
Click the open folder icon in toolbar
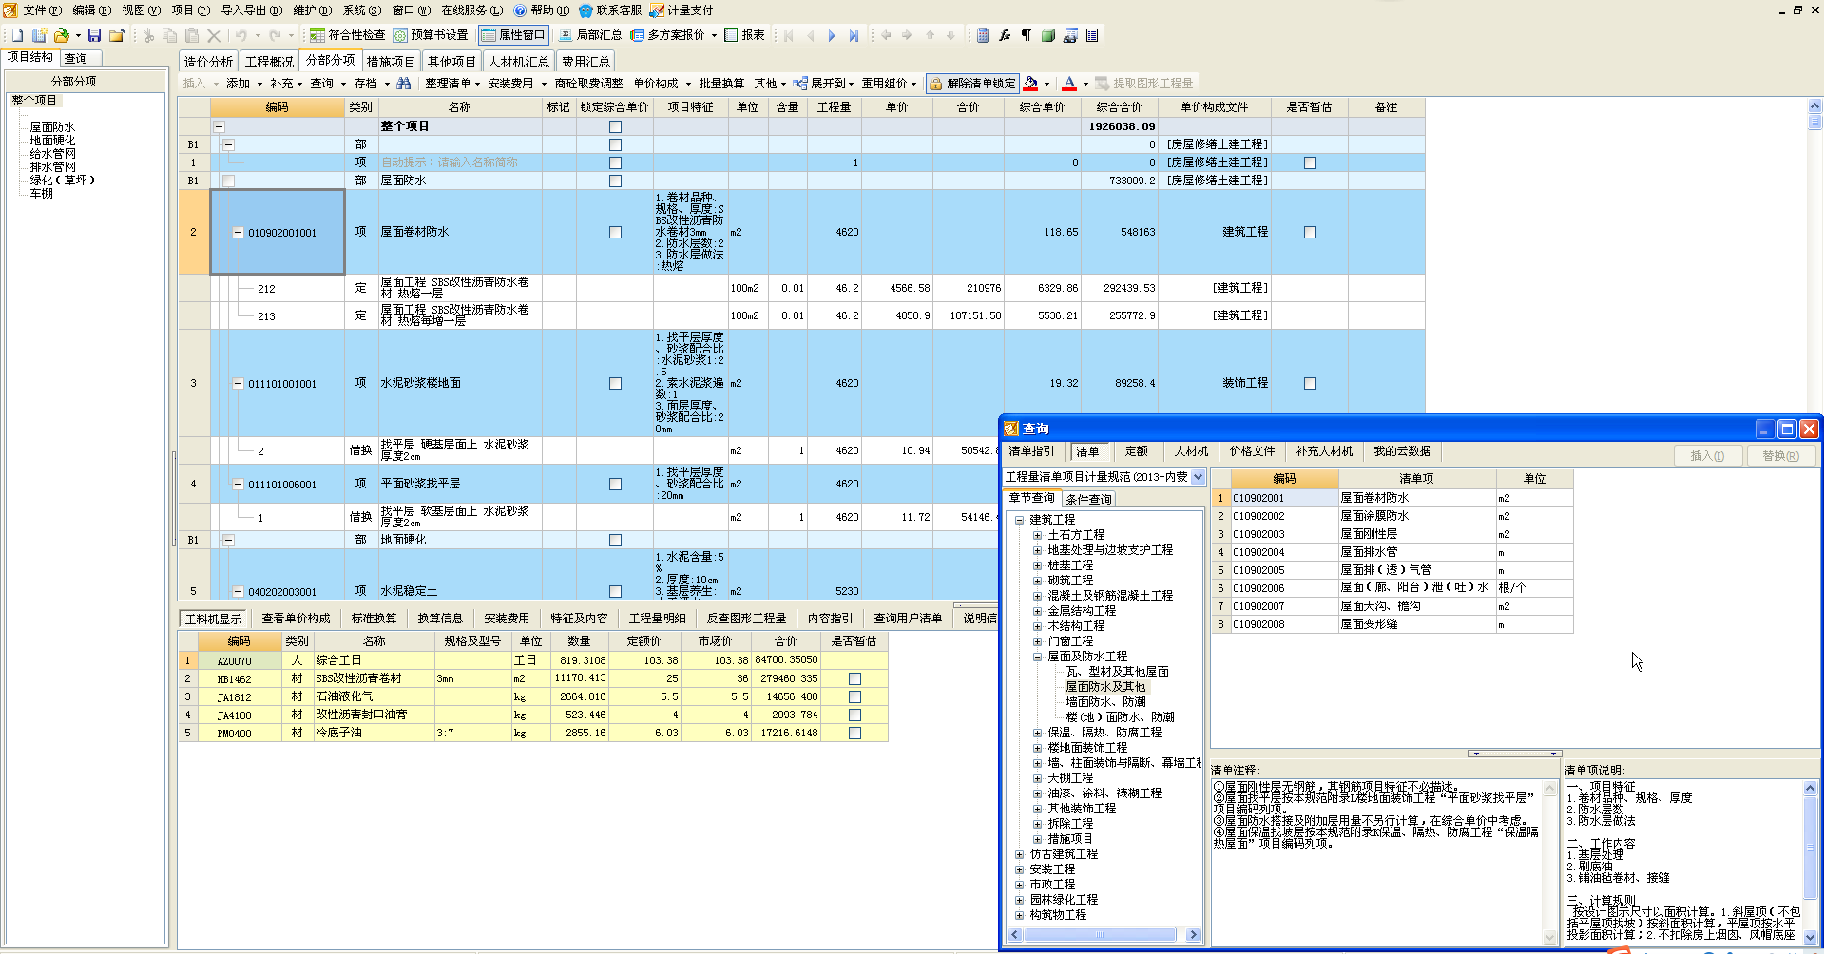(61, 35)
